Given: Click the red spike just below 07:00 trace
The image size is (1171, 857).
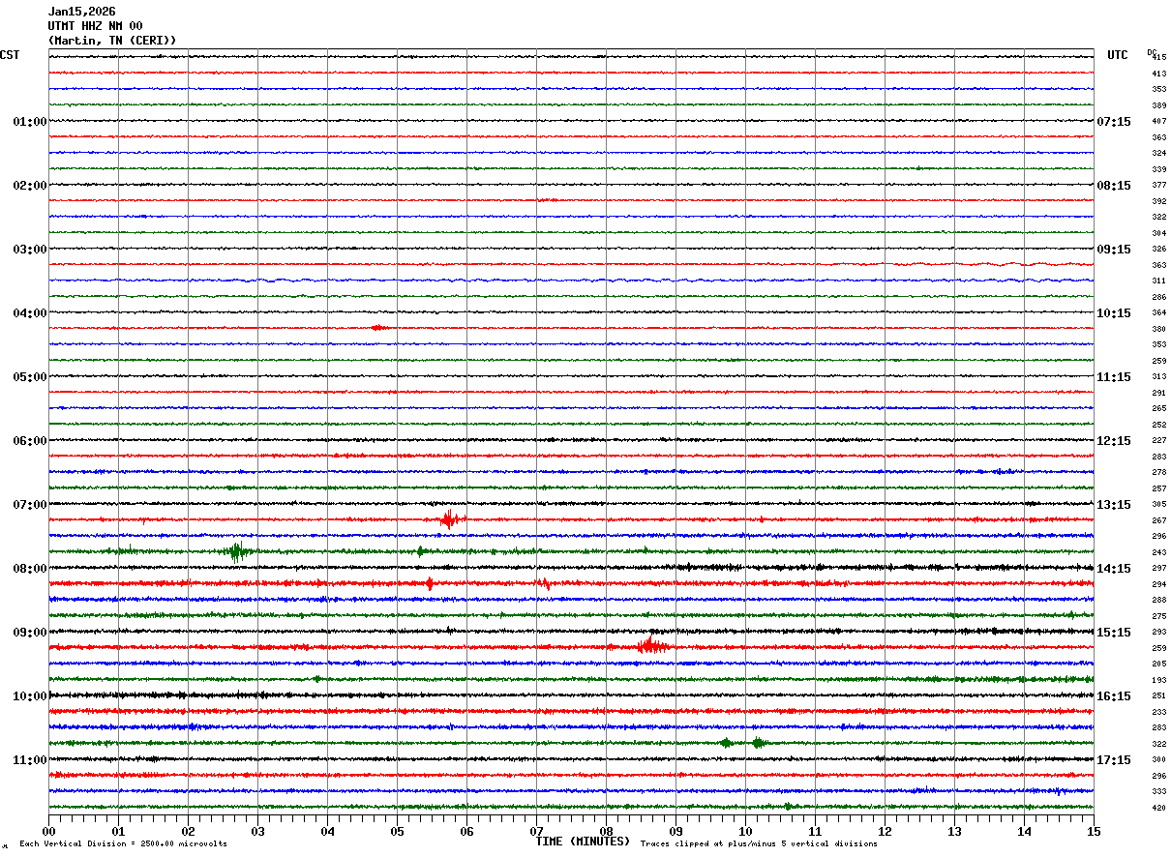Looking at the screenshot, I should coord(448,519).
